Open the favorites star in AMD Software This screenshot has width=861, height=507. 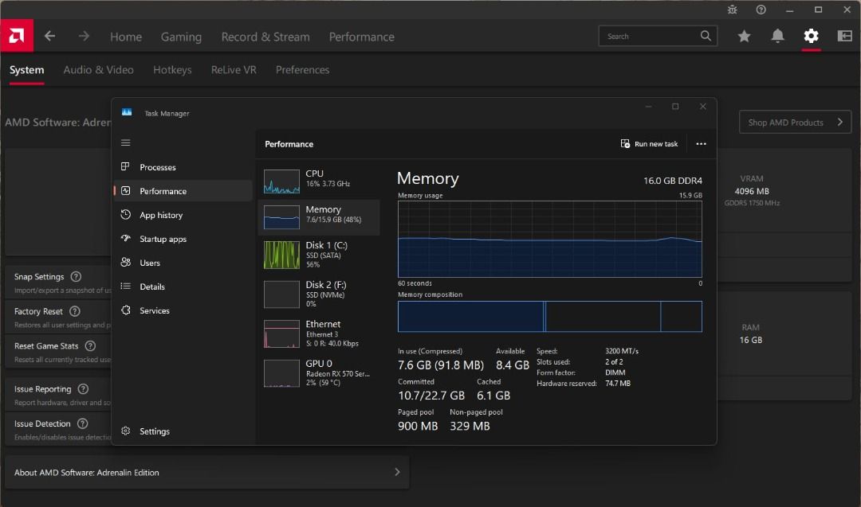(x=744, y=36)
